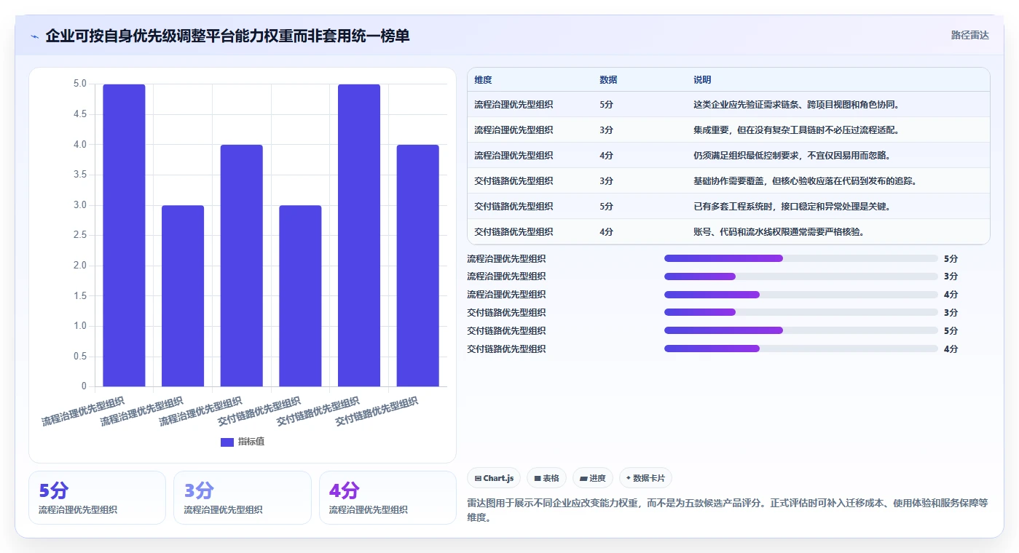The width and height of the screenshot is (1019, 553).
Task: Open the 3分 data card below the chart
Action: [x=242, y=498]
